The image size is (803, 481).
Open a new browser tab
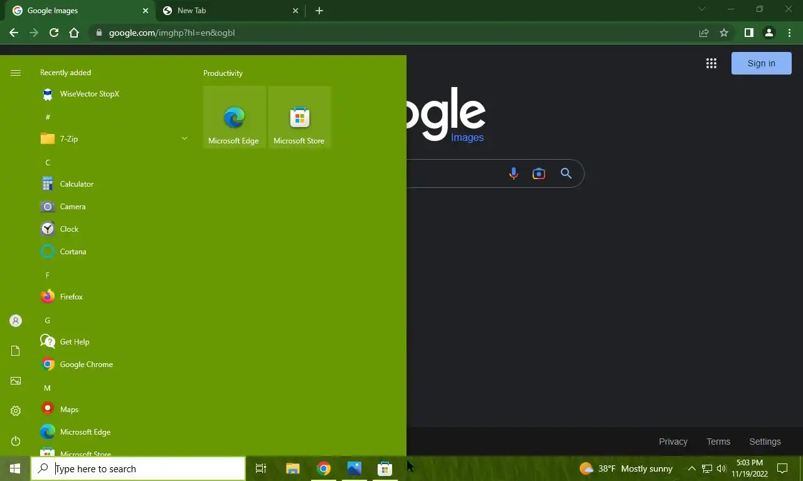[x=319, y=11]
